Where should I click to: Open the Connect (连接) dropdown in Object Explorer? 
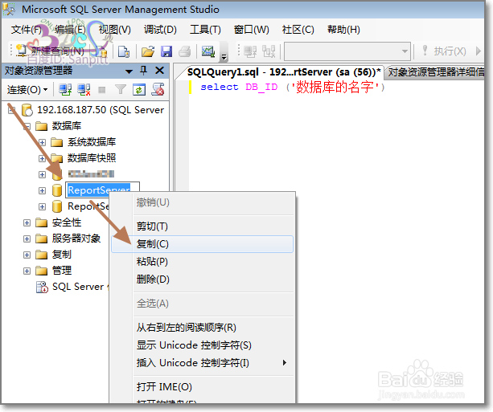[27, 90]
